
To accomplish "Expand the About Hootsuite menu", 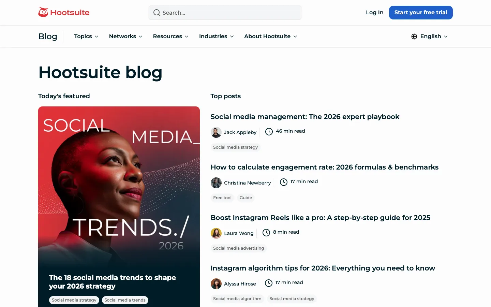I will coord(271,36).
